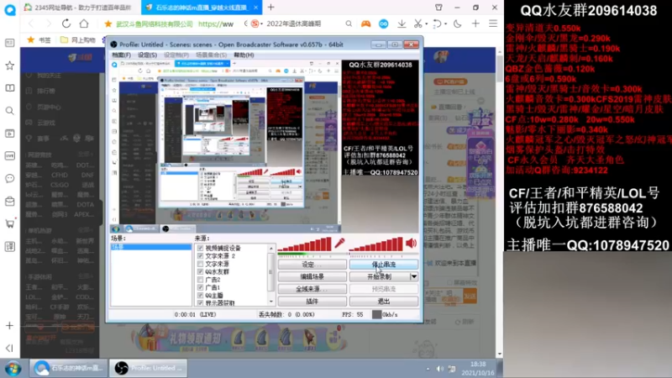Select the scene entry in 场景 list
This screenshot has height=378, width=672.
[x=151, y=247]
